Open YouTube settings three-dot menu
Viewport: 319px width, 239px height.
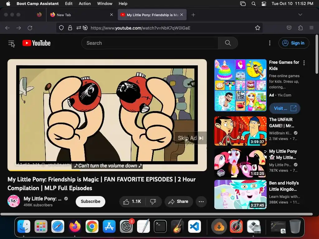[x=270, y=43]
